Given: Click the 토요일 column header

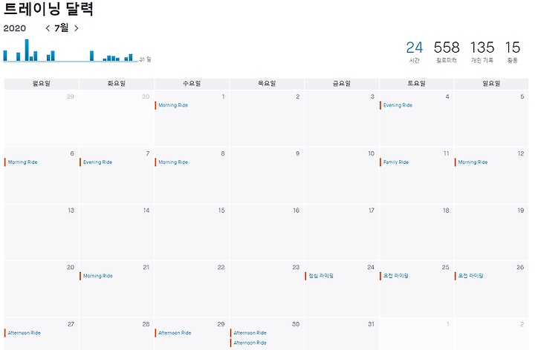Looking at the screenshot, I should (416, 83).
